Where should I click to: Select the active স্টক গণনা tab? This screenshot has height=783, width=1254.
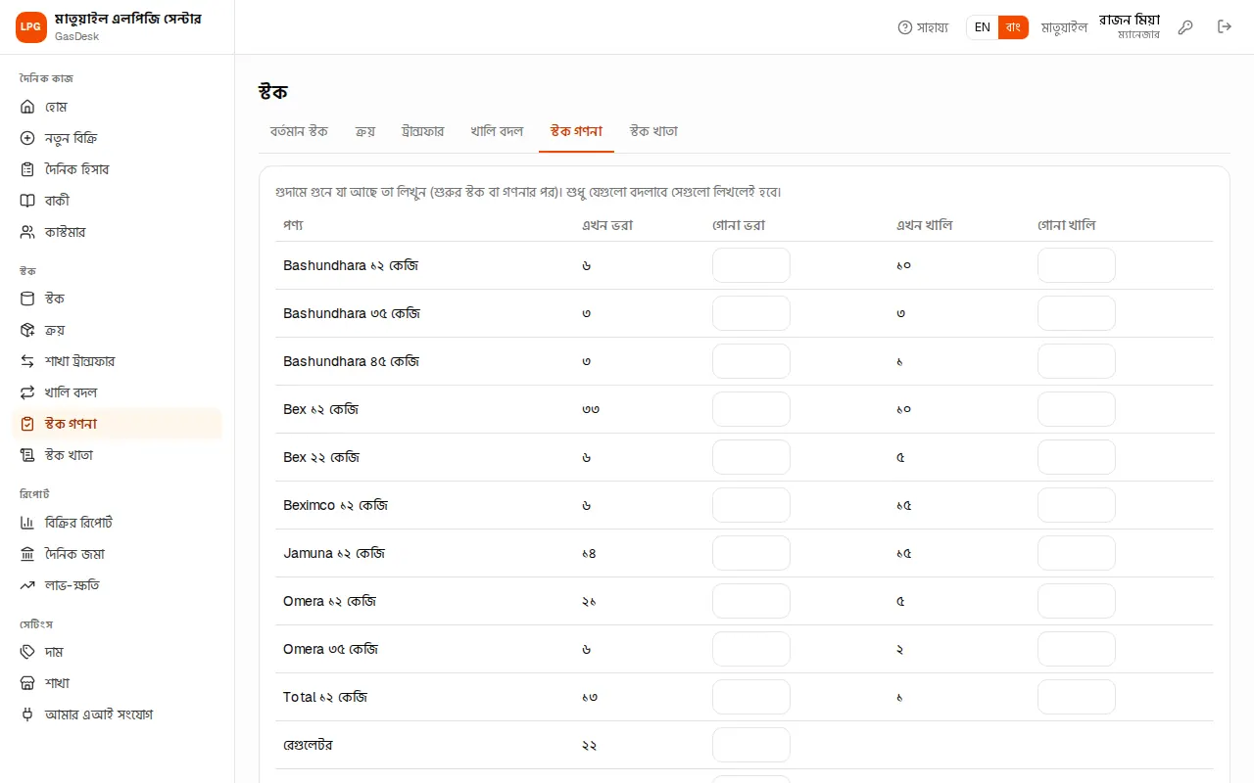click(x=576, y=131)
